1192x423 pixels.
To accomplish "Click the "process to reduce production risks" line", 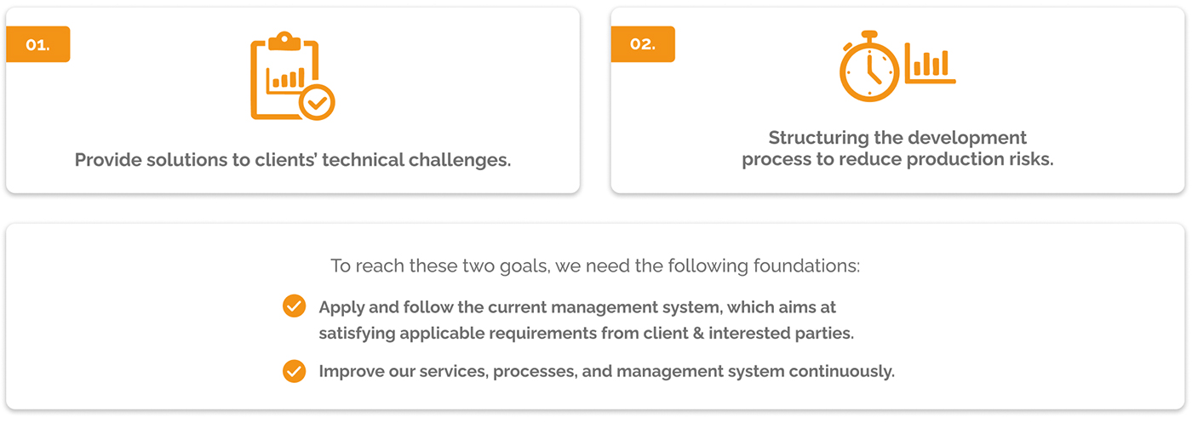I will [897, 160].
